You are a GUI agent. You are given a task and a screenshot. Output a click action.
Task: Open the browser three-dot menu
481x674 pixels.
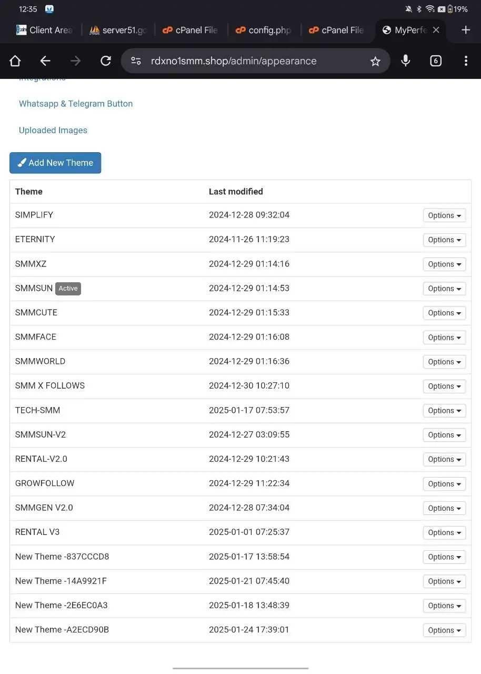[466, 61]
